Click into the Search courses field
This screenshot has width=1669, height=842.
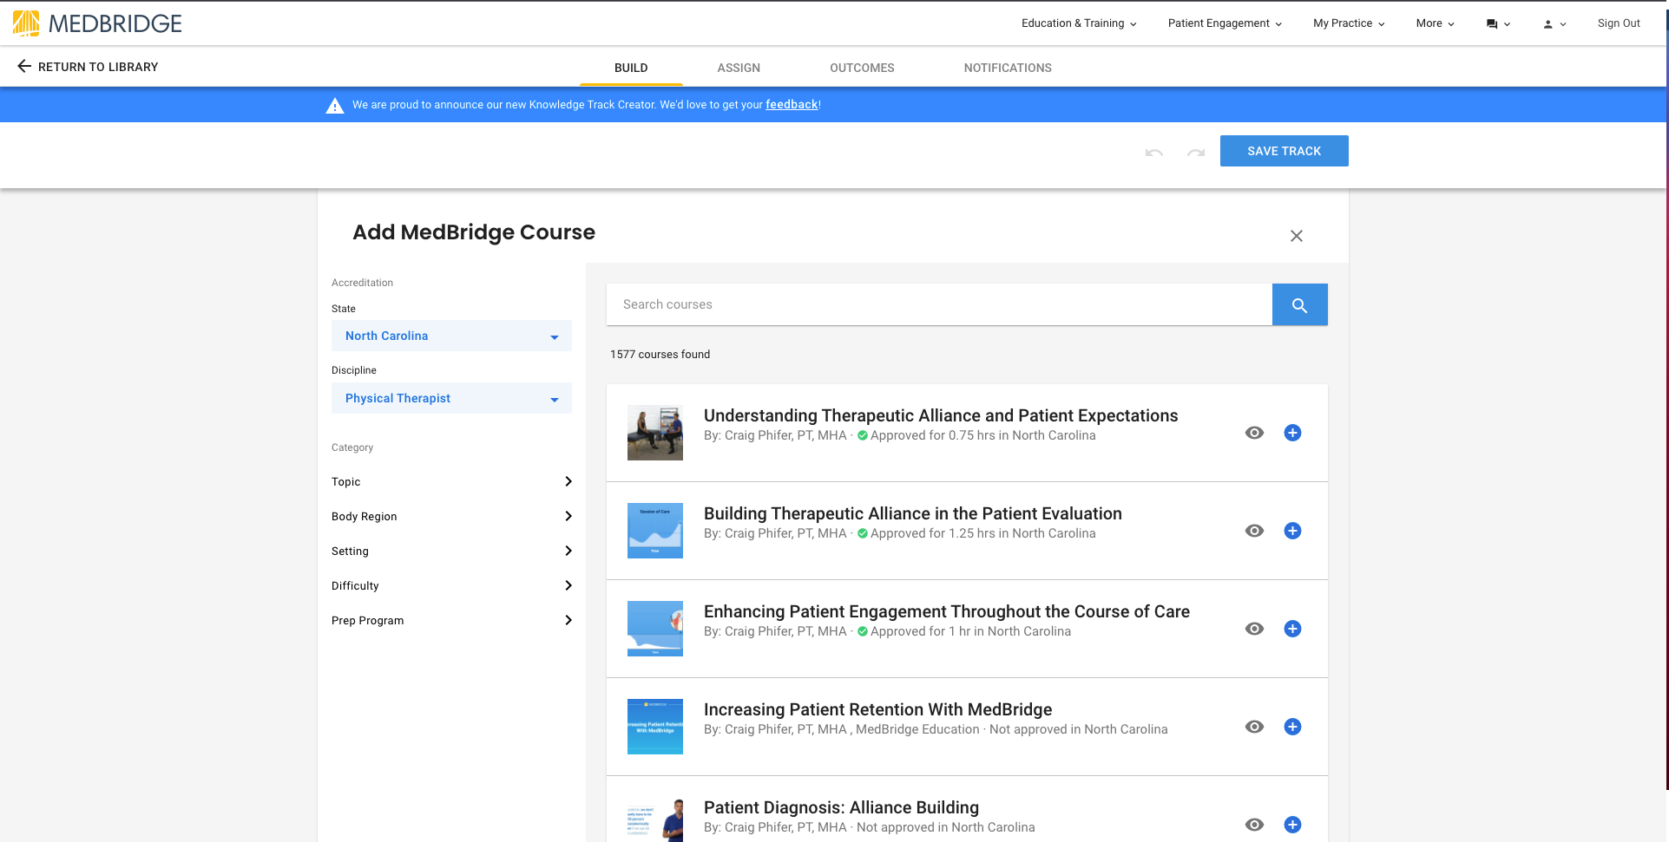tap(939, 304)
